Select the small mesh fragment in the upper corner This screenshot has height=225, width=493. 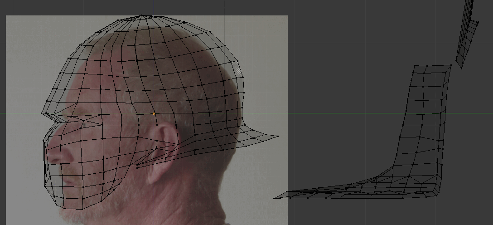click(x=467, y=34)
